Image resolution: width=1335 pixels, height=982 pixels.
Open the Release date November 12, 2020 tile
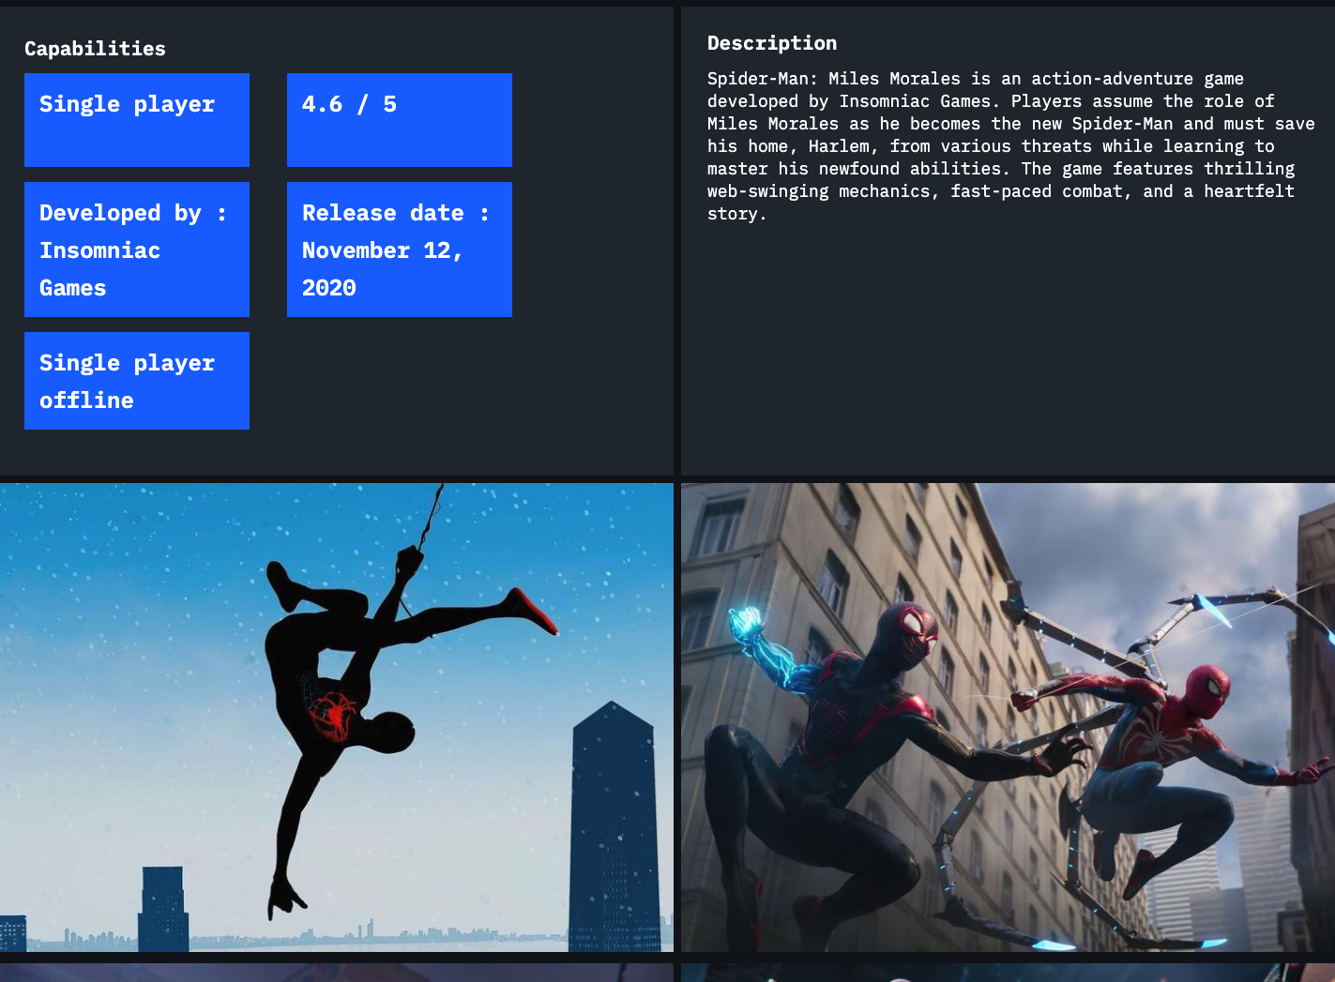click(x=400, y=249)
